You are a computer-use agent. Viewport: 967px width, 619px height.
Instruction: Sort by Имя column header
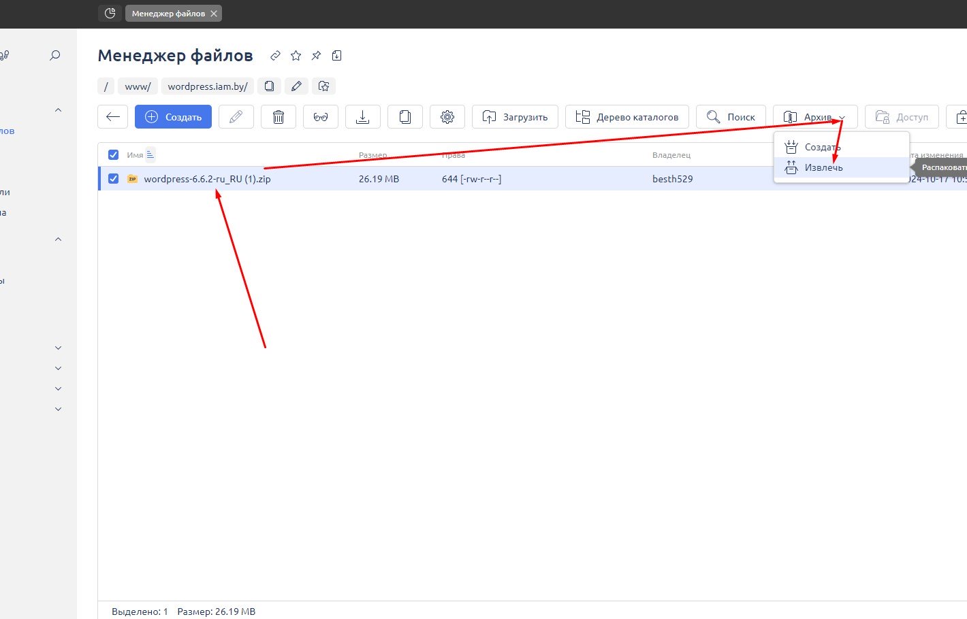tap(135, 155)
